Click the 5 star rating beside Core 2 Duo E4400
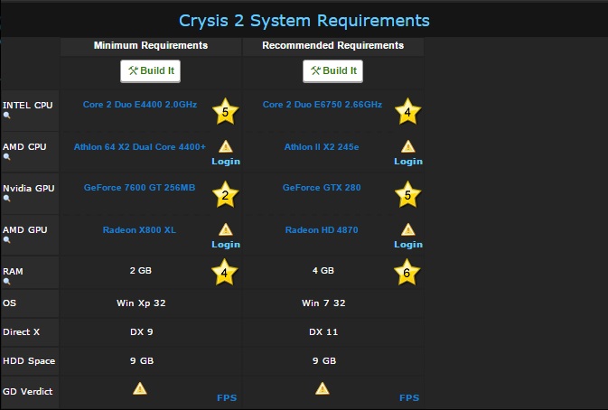Image resolution: width=608 pixels, height=410 pixels. [x=225, y=112]
